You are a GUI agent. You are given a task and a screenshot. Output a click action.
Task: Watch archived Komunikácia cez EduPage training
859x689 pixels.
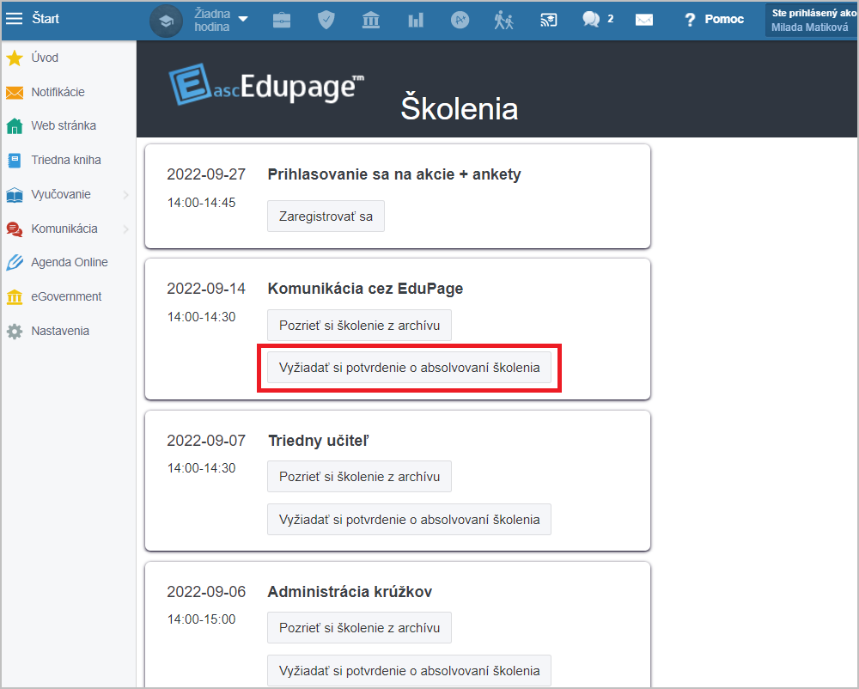pyautogui.click(x=359, y=326)
